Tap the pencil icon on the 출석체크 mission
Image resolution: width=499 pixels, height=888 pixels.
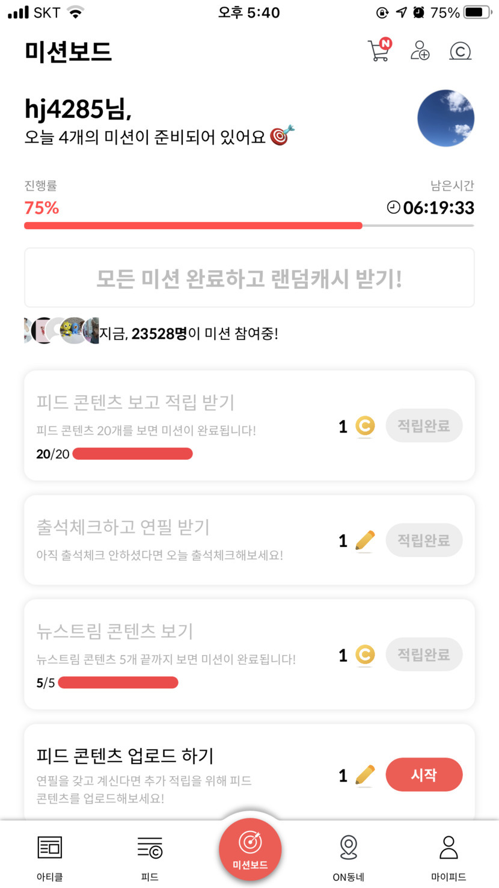coord(365,540)
